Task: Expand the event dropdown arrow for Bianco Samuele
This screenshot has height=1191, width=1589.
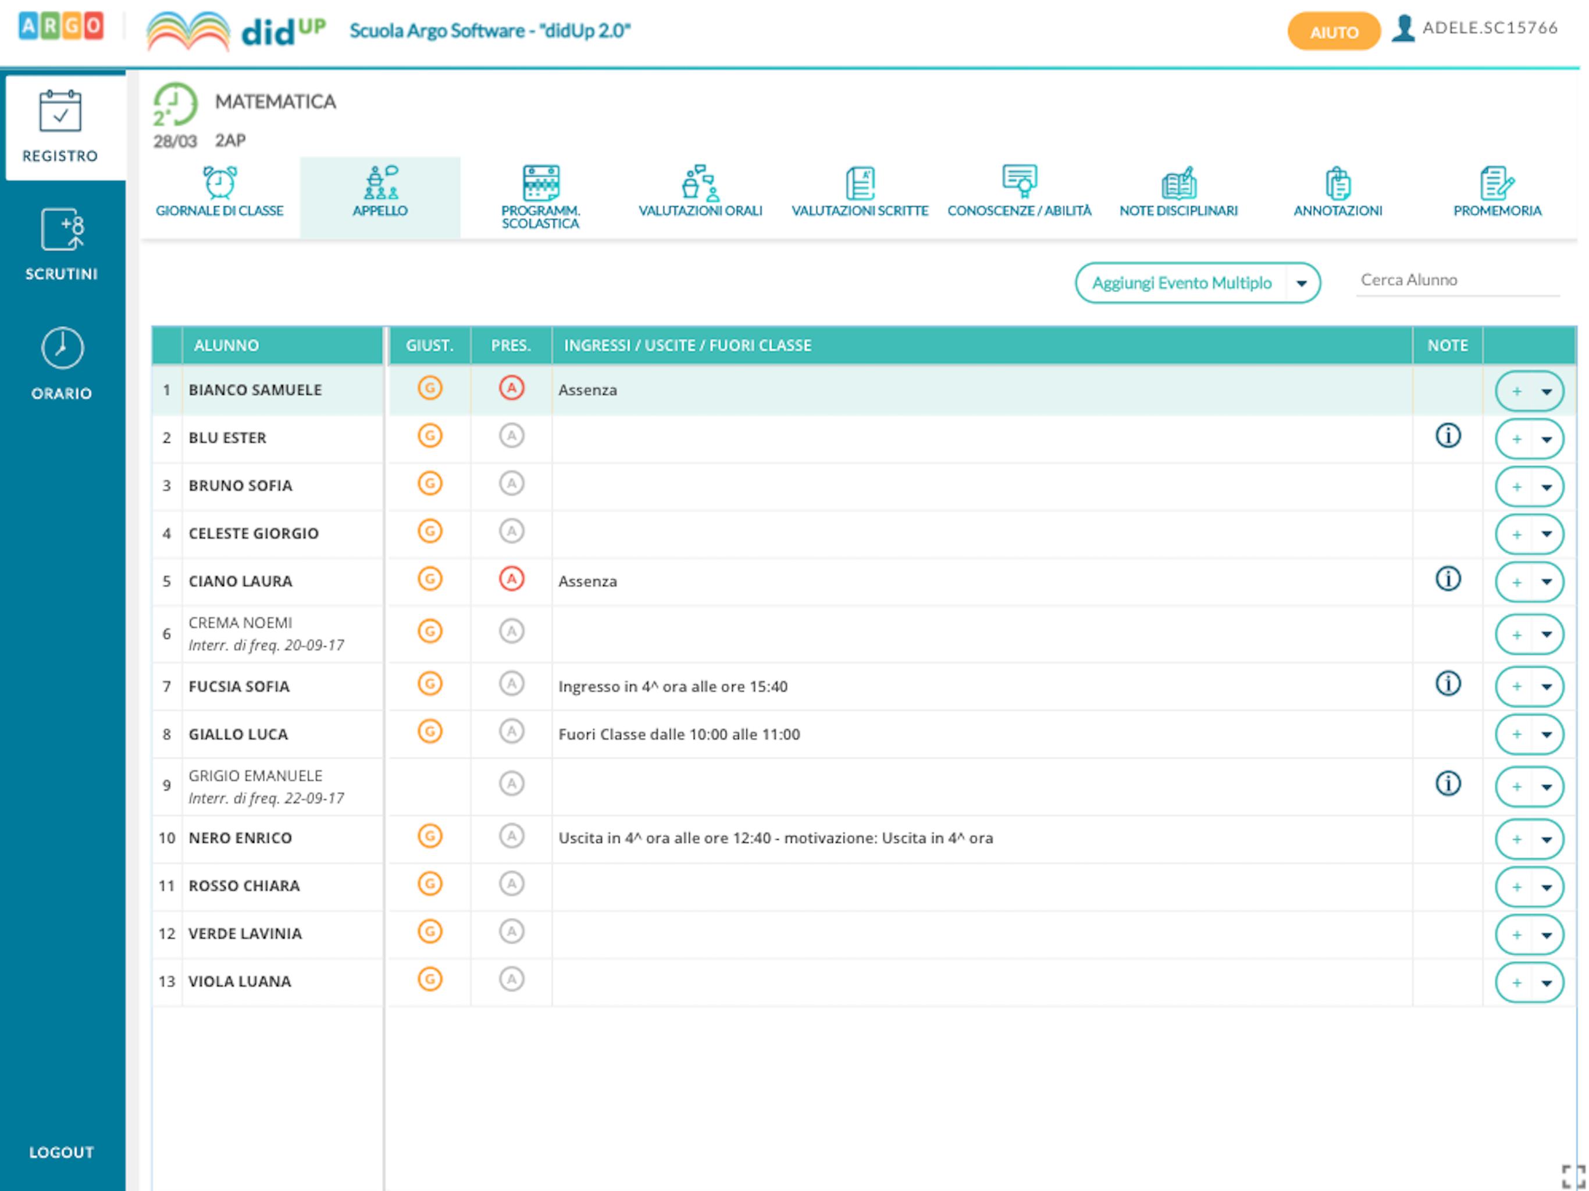Action: [x=1546, y=391]
